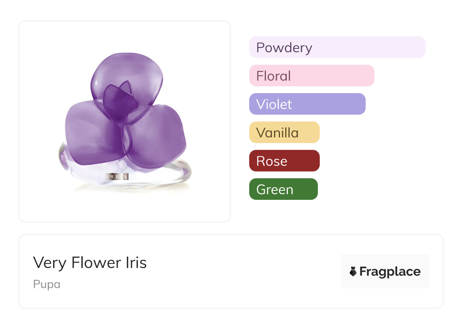This screenshot has height=327, width=462.
Task: Click the PUPA label on the bottle
Action: pos(117,176)
